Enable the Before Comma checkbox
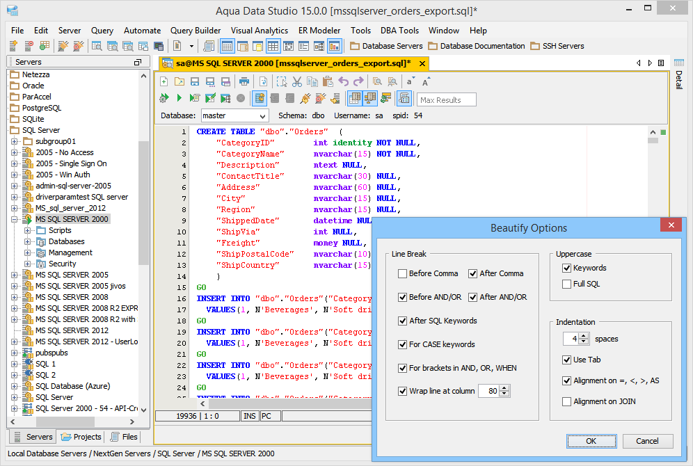693x466 pixels. (x=403, y=274)
